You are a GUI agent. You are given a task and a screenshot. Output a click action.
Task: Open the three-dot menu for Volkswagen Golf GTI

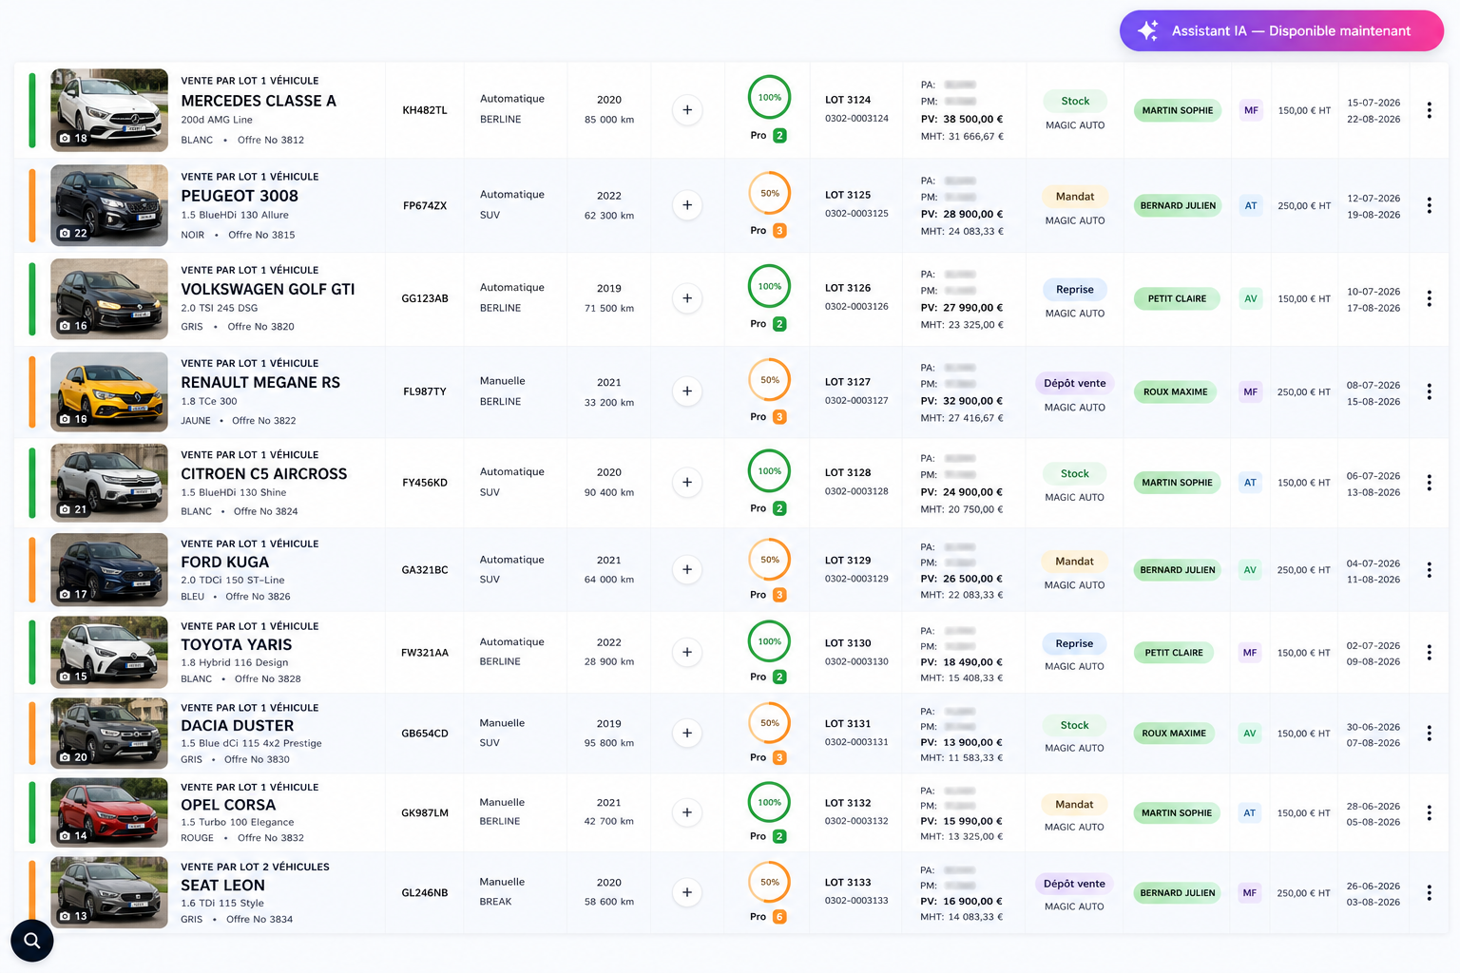tap(1429, 298)
